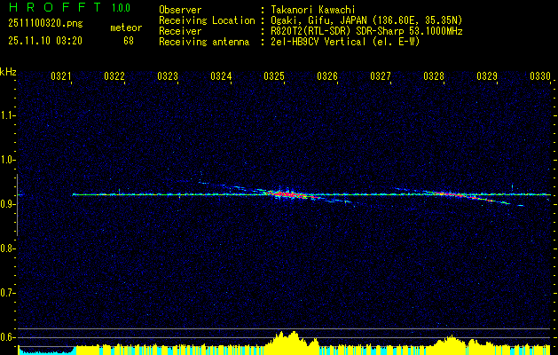Click the date 25.11.10 03:20
Image resolution: width=558 pixels, height=355 pixels.
click(45, 41)
